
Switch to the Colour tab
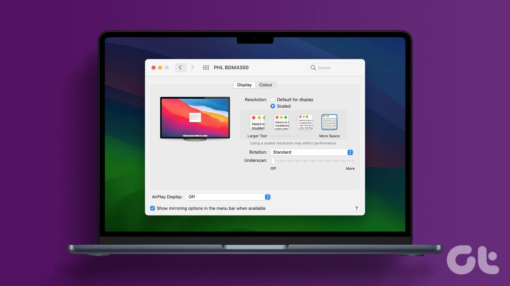266,85
